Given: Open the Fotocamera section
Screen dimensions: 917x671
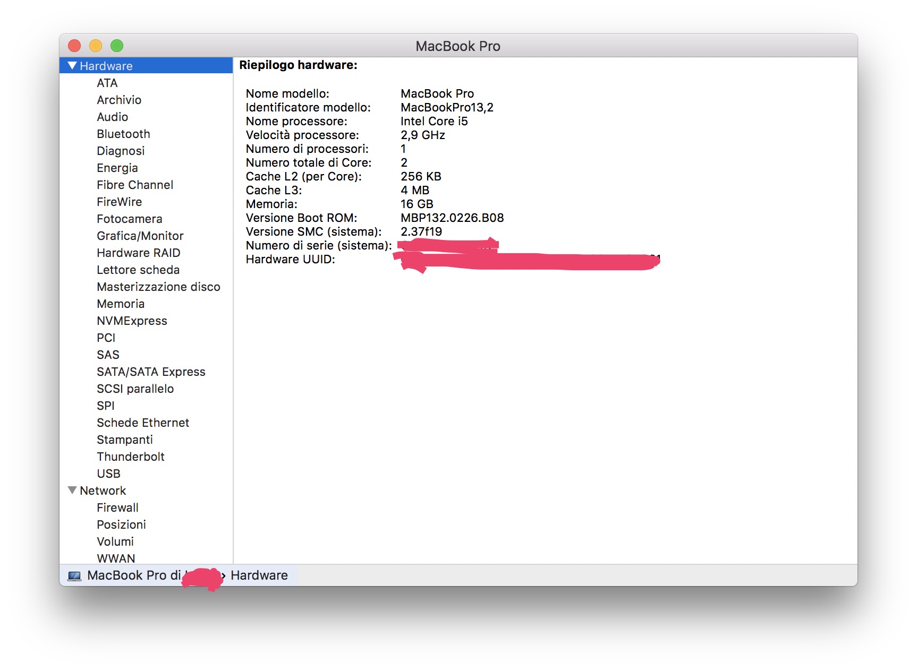Looking at the screenshot, I should point(130,219).
